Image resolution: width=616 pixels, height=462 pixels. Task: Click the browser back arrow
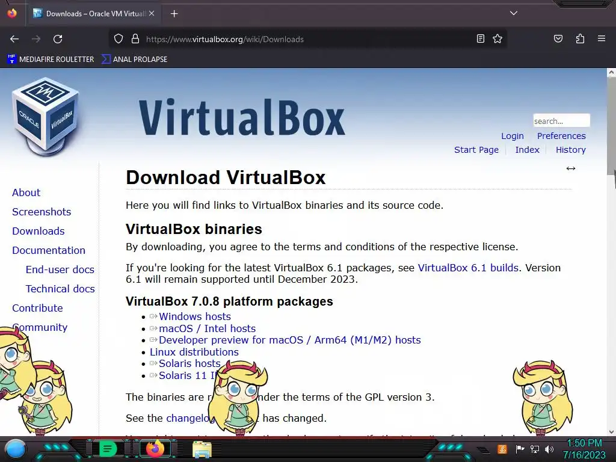click(x=14, y=39)
